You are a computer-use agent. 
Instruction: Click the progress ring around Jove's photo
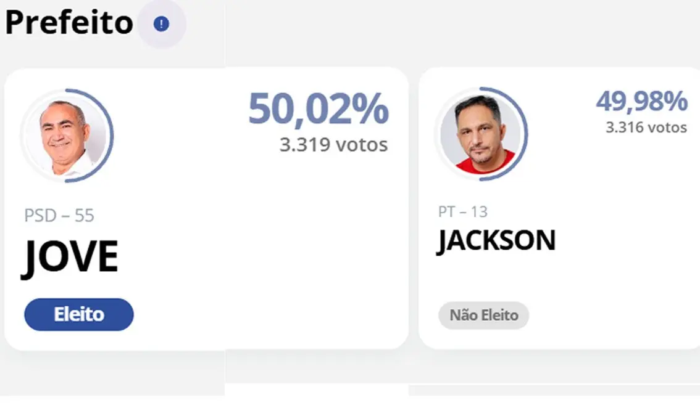click(x=112, y=137)
